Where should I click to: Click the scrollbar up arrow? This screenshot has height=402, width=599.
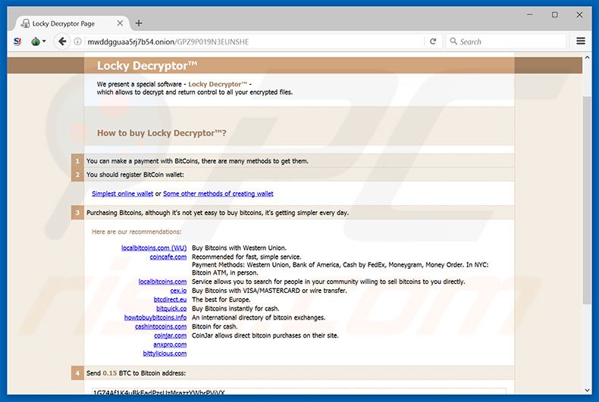587,58
